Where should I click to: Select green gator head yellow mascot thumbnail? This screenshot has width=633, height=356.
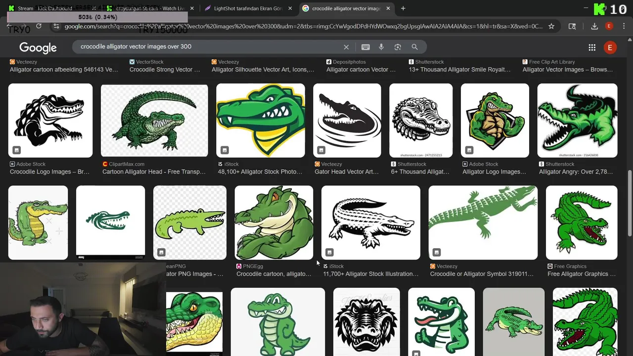point(261,121)
